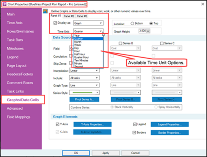Click the Pivot Series C button
The width and height of the screenshot is (207, 157).
(x=167, y=99)
